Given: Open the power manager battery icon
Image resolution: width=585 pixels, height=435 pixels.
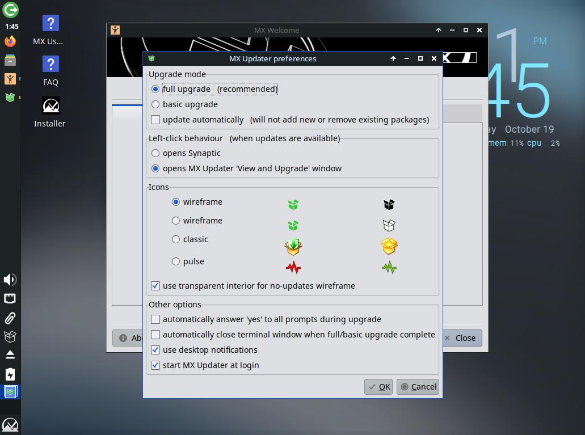Looking at the screenshot, I should 10,374.
